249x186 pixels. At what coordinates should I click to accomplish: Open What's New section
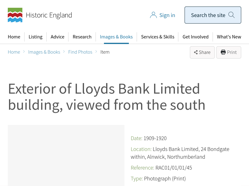click(229, 37)
